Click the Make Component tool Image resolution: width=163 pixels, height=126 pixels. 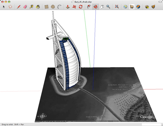pyautogui.click(x=10, y=7)
